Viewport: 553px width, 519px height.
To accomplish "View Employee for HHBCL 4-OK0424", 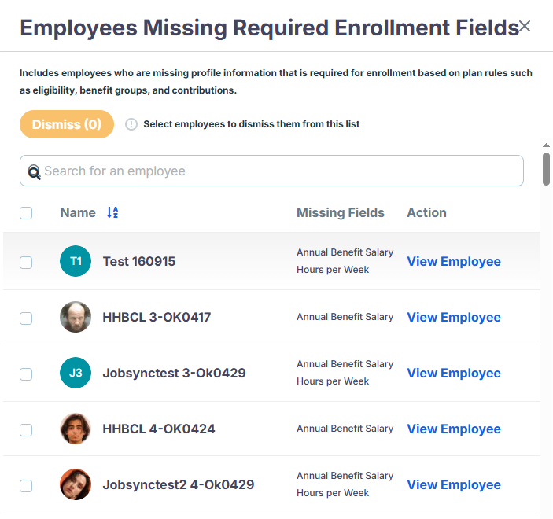I will click(454, 429).
